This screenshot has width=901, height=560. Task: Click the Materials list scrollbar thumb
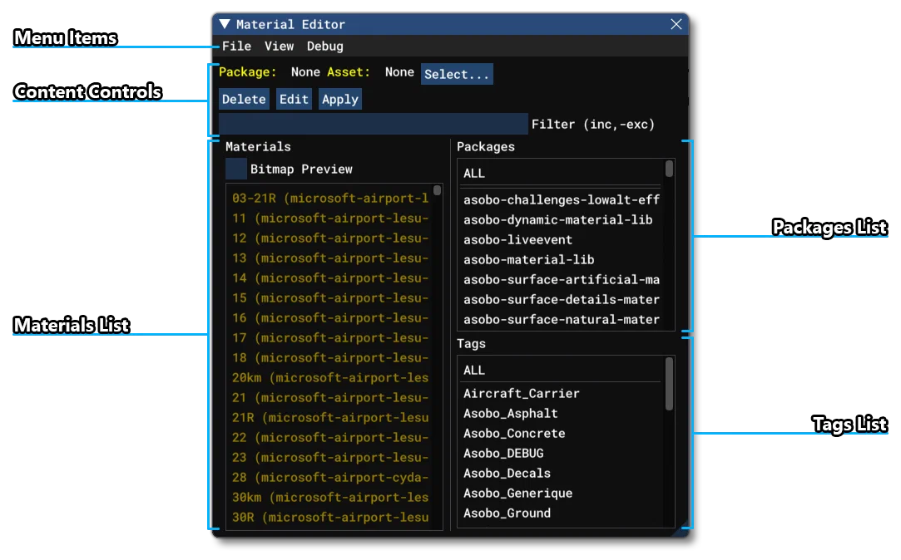438,190
